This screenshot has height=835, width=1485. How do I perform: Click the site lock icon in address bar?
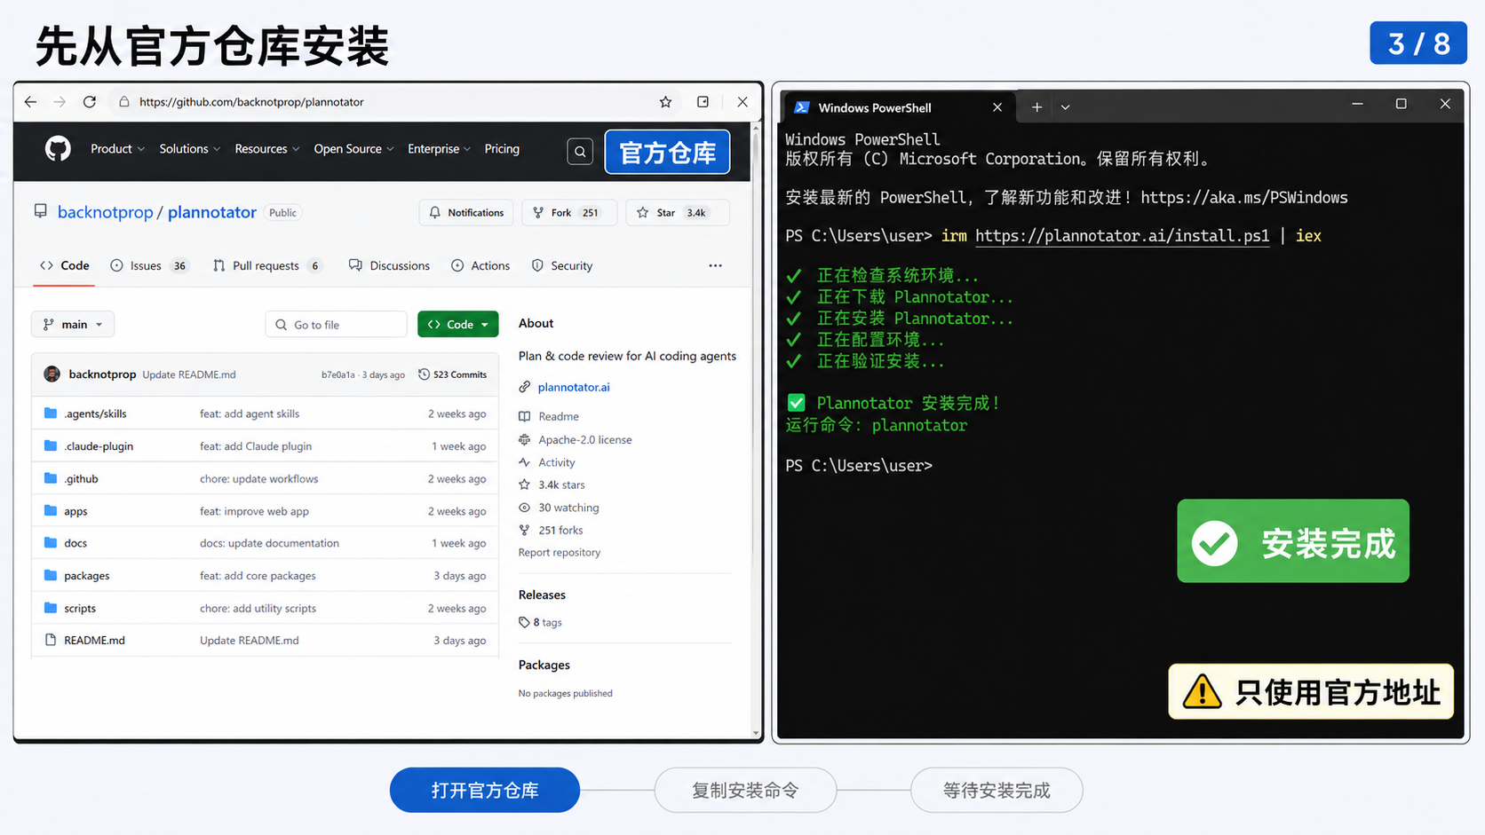pyautogui.click(x=124, y=102)
